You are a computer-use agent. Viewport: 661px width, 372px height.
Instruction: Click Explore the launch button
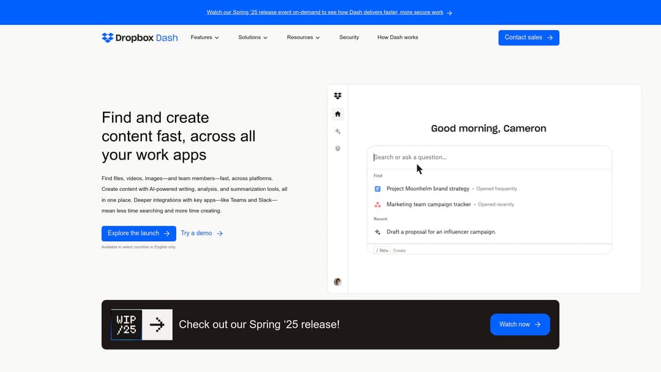coord(139,233)
